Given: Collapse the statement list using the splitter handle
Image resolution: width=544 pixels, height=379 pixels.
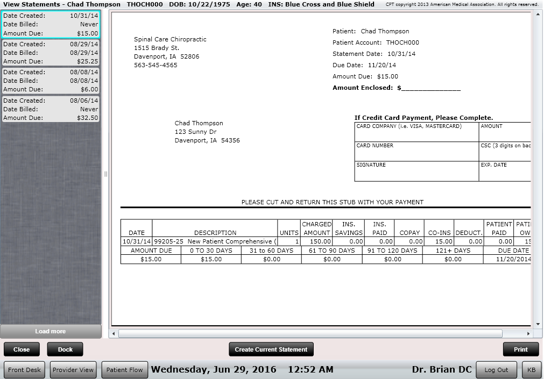Looking at the screenshot, I should point(106,174).
